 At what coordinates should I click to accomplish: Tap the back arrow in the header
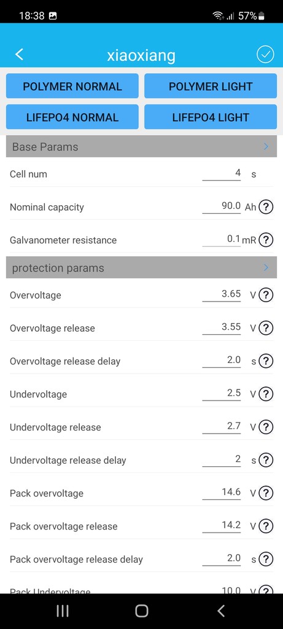pyautogui.click(x=19, y=54)
